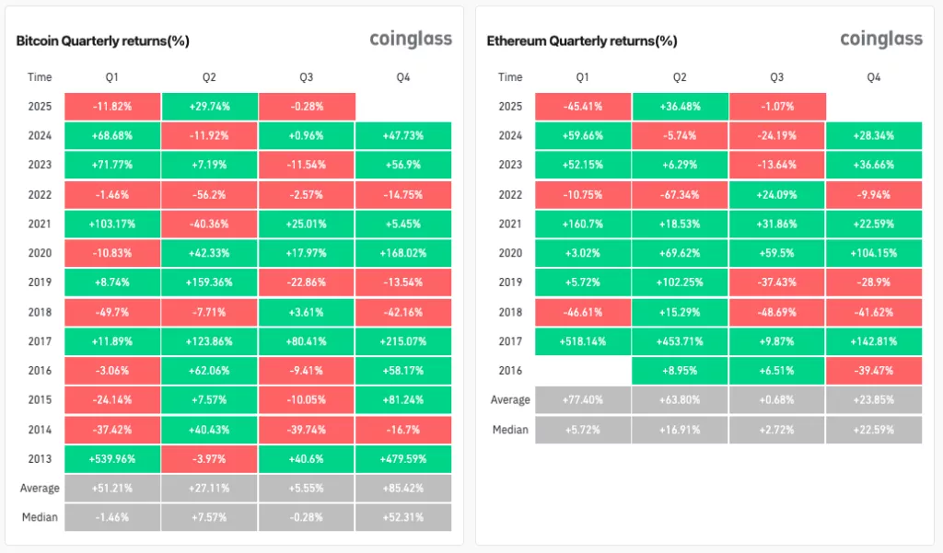Viewport: 943px width, 553px height.
Task: Click the coinglass logo in the Bitcoin panel
Action: (x=411, y=39)
